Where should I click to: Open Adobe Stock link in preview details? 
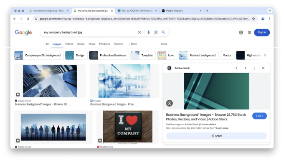(192, 124)
